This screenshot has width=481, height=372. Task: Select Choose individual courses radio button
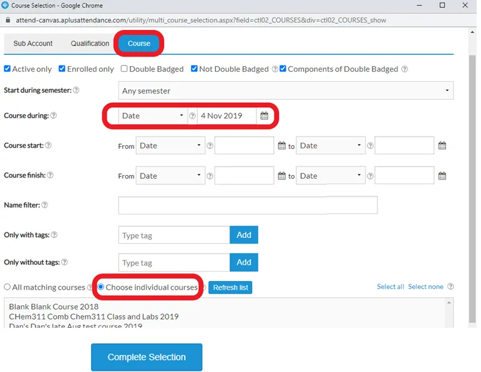click(100, 287)
